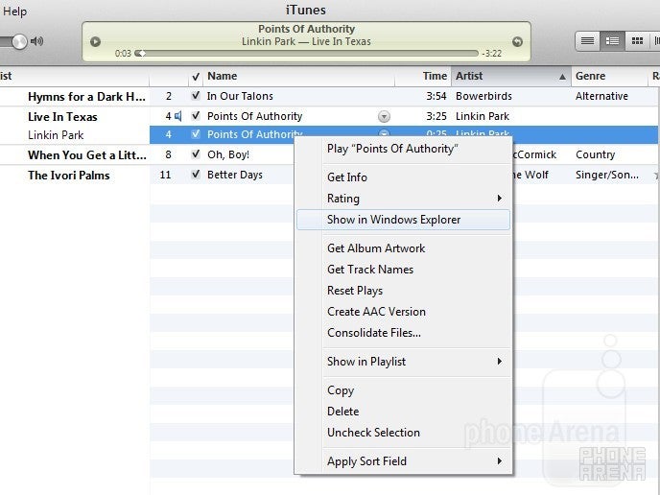Switch to the album list view

[612, 41]
